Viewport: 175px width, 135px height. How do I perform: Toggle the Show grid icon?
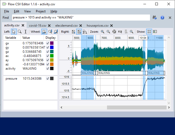pyautogui.click(x=149, y=32)
